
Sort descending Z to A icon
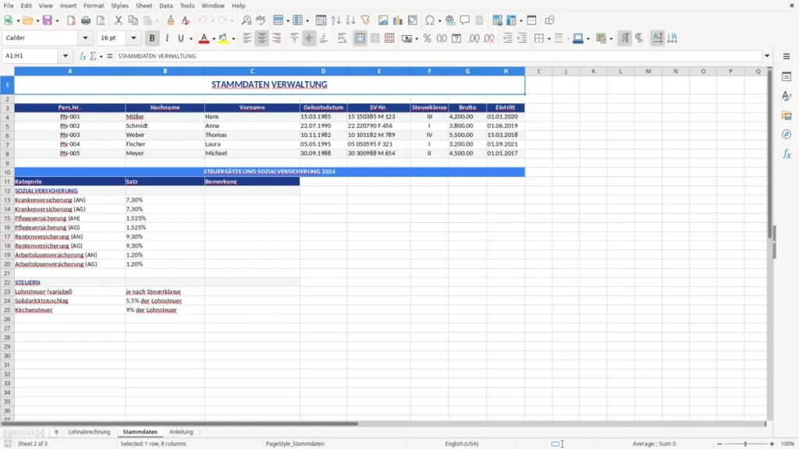pyautogui.click(x=350, y=20)
